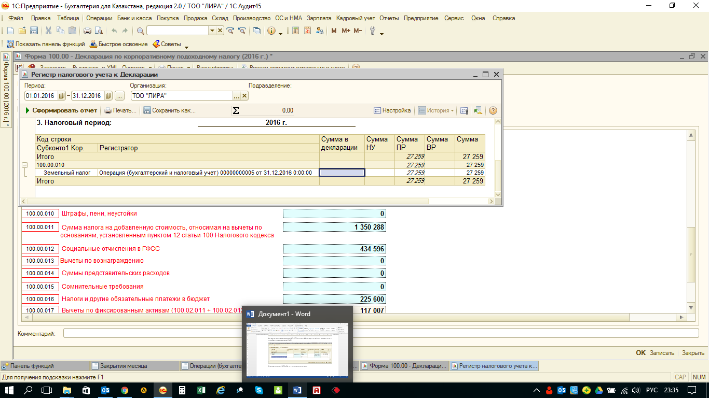
Task: Open the calculator toolbar icon
Action: coord(295,31)
